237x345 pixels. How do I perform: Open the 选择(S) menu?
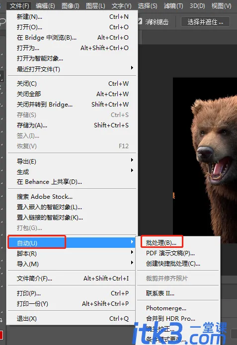[x=148, y=5]
